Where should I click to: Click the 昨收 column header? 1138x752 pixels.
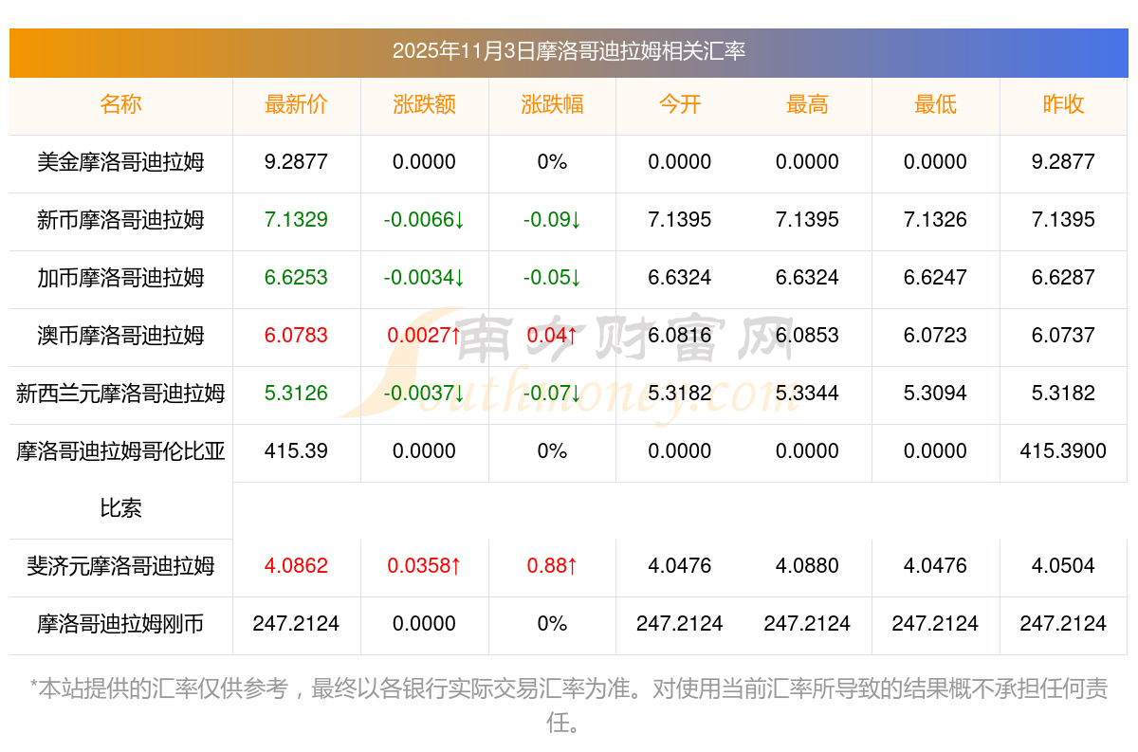1063,104
